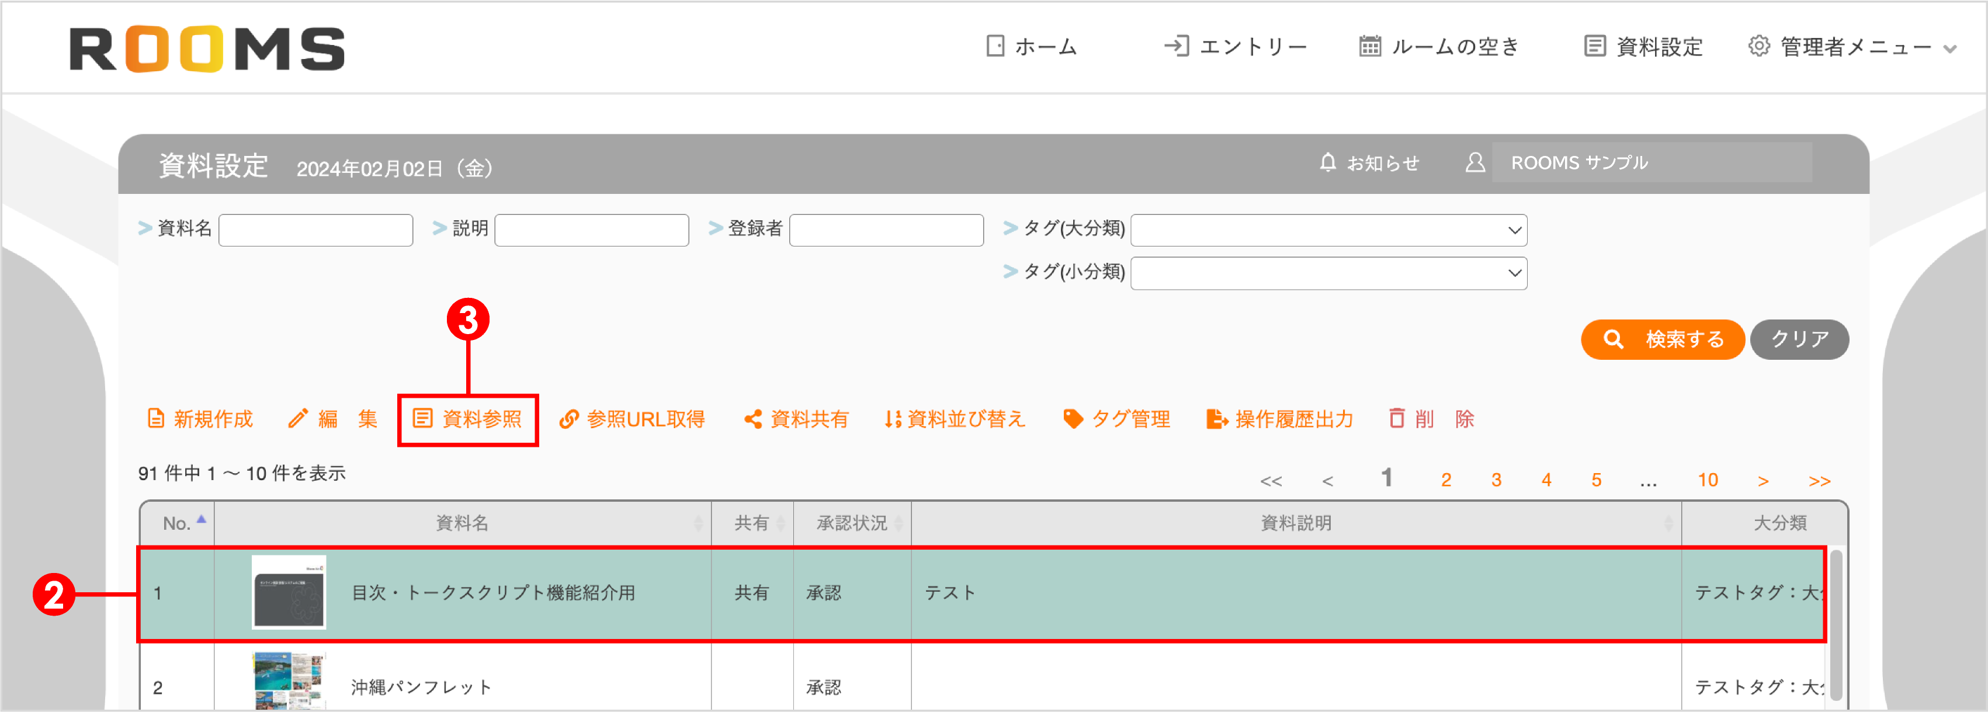Sort by the No. column header

click(178, 523)
